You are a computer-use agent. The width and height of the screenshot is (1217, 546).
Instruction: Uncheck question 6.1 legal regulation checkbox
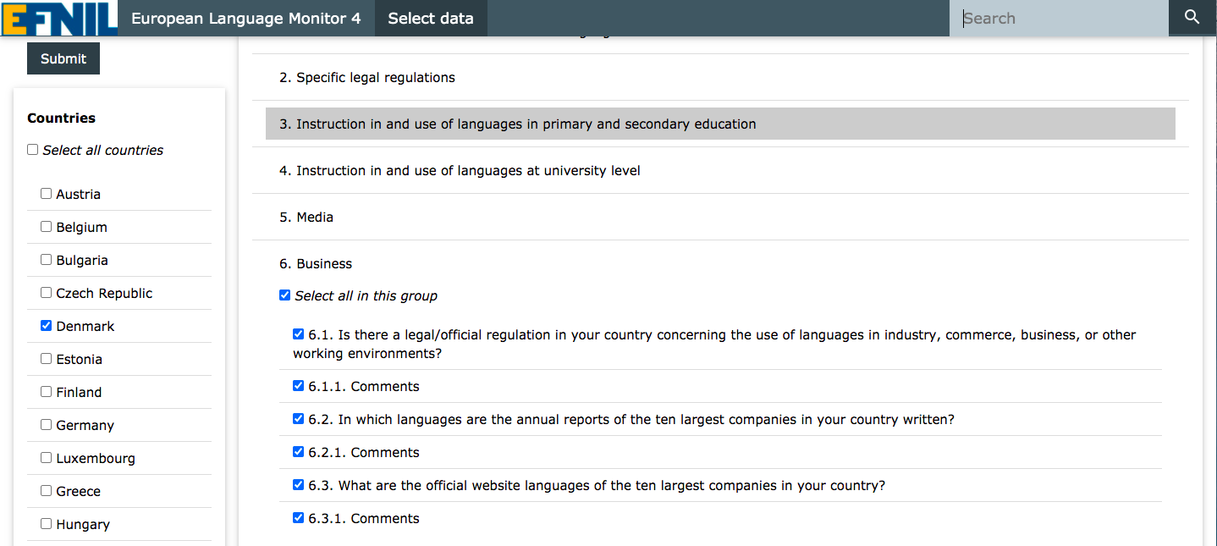298,334
